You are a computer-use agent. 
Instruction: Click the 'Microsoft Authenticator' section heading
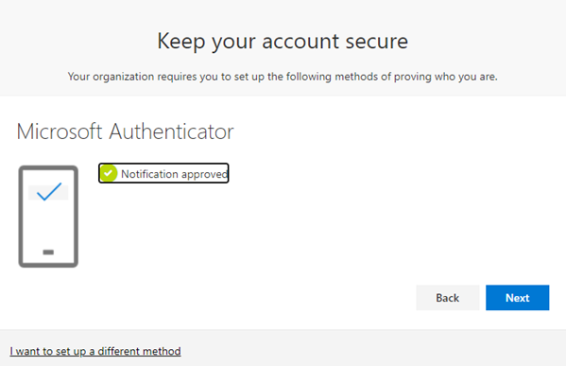point(126,131)
